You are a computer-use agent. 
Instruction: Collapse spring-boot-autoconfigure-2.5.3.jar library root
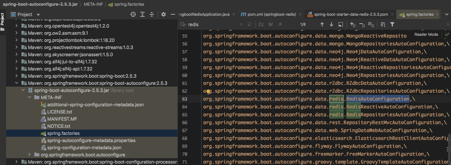click(23, 90)
